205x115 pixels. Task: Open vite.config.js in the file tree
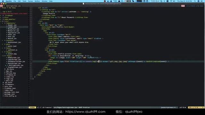pos(10,96)
